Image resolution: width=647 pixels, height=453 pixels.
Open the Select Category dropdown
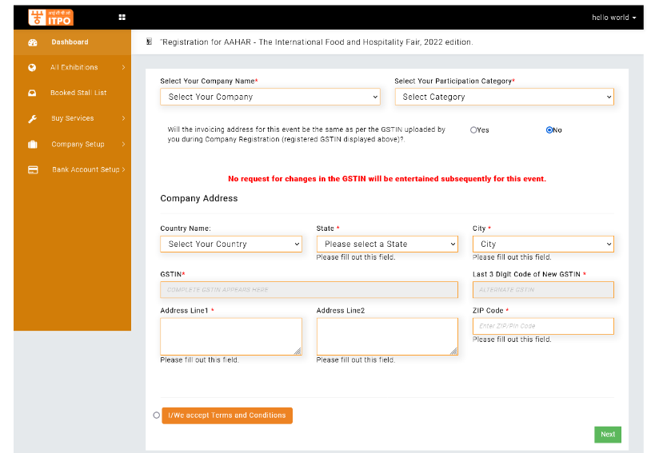tap(504, 97)
